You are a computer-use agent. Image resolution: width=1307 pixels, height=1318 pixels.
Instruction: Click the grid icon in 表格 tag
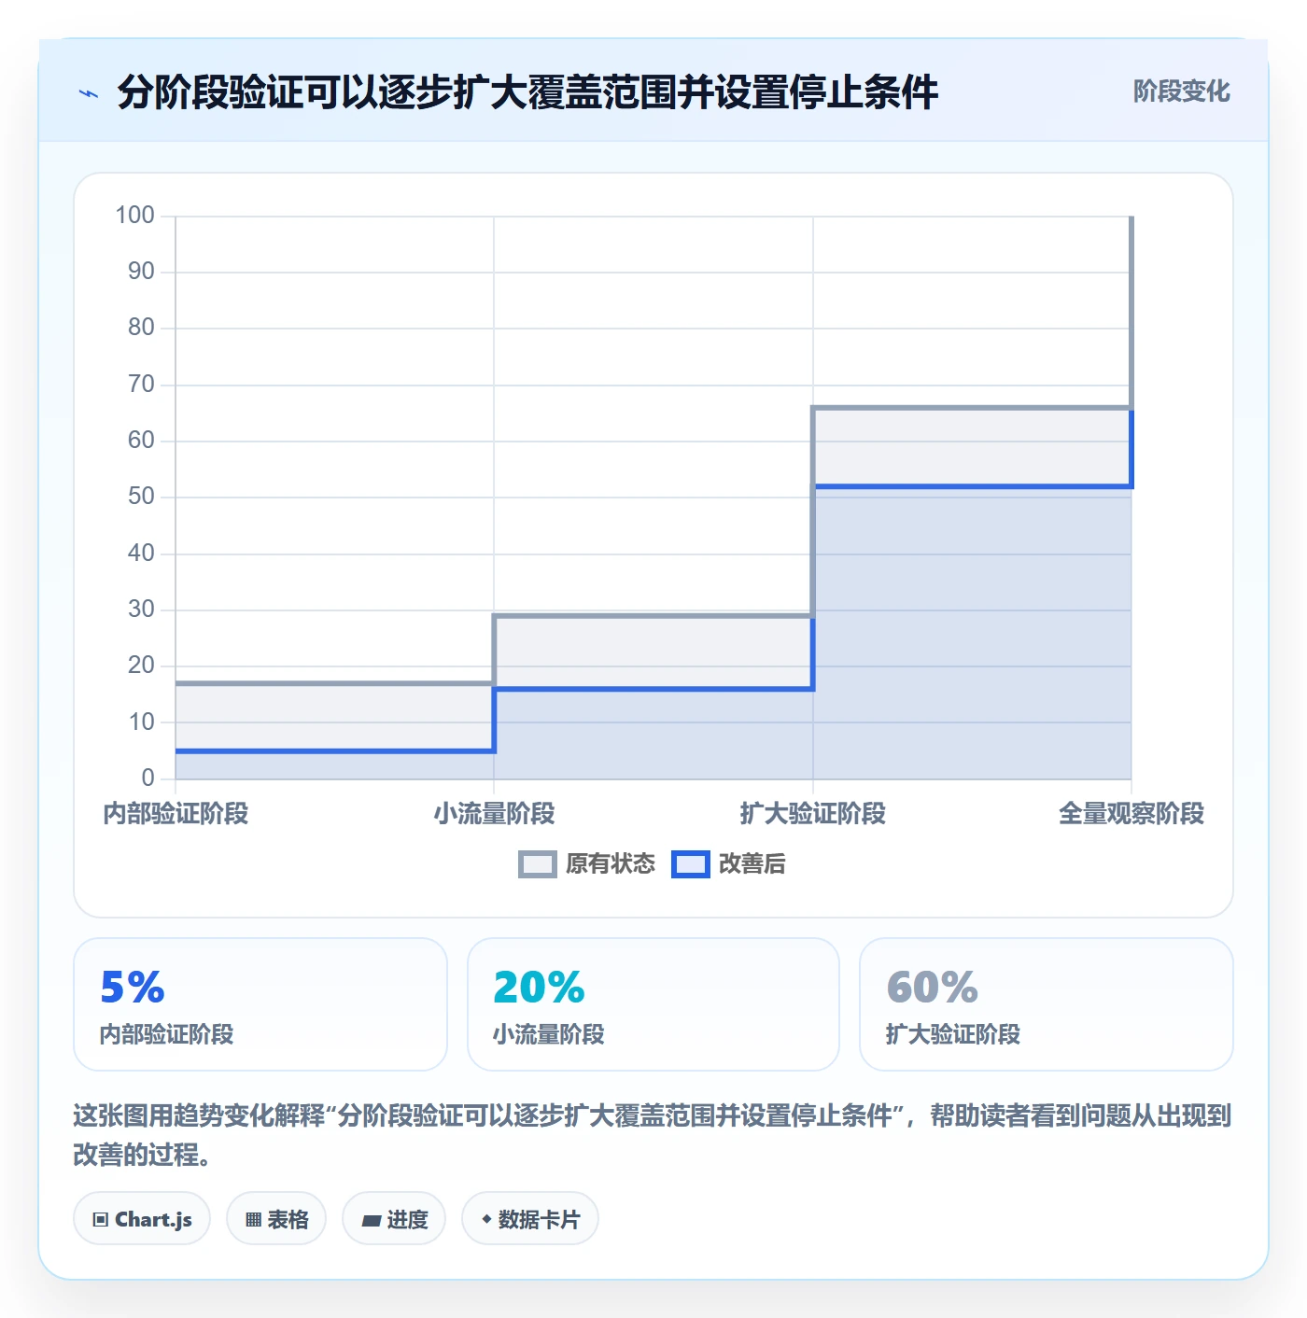253,1220
